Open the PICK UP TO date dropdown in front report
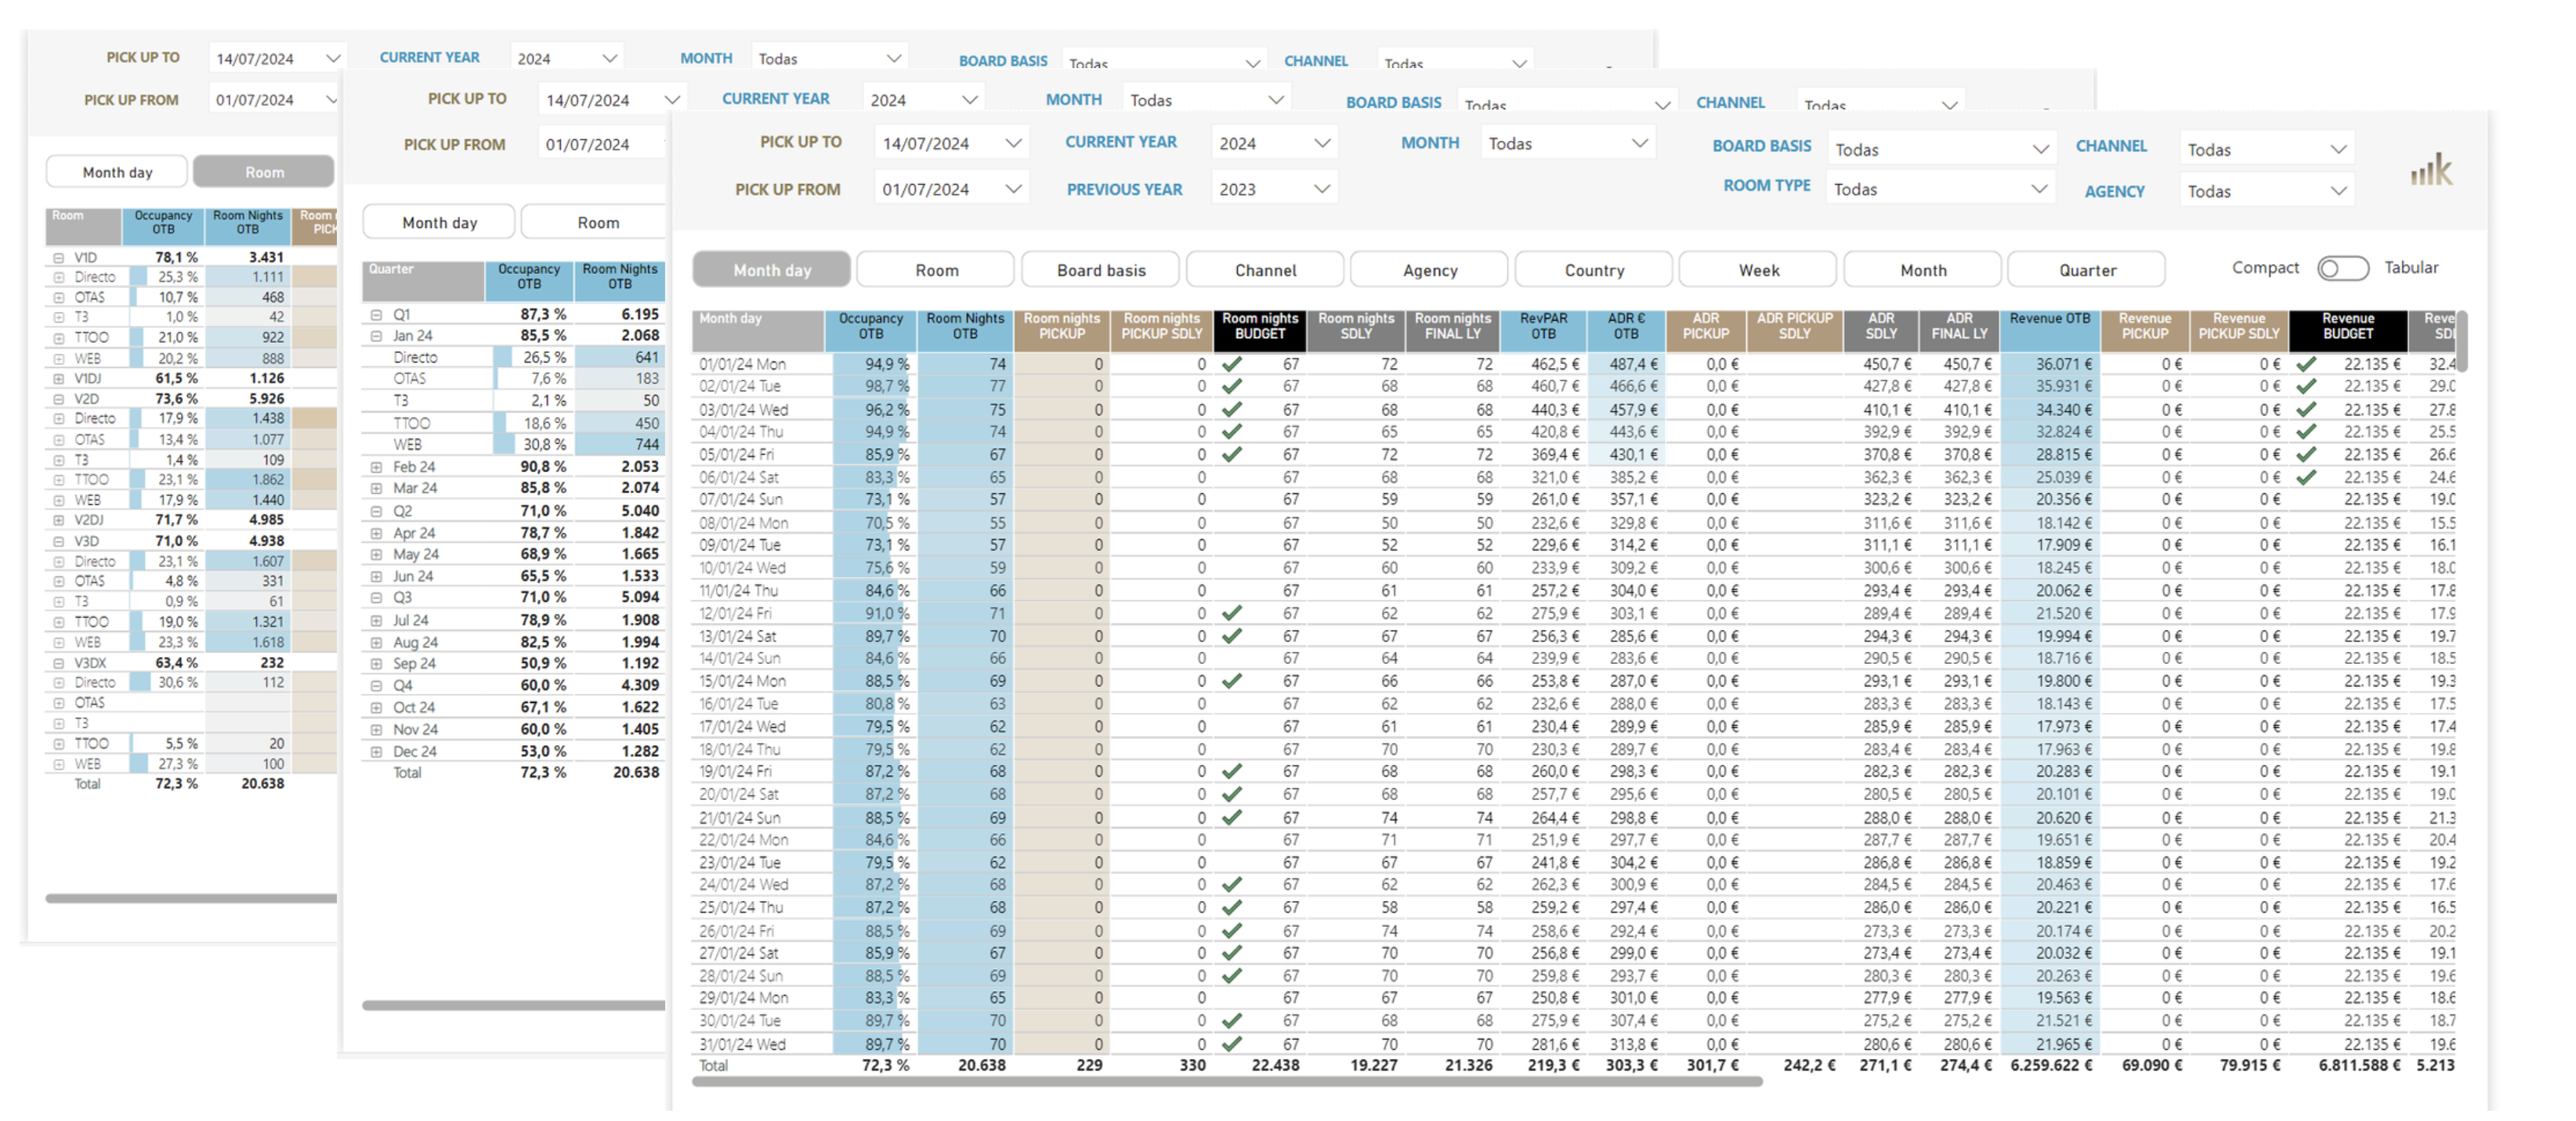This screenshot has width=2576, height=1121. (951, 143)
